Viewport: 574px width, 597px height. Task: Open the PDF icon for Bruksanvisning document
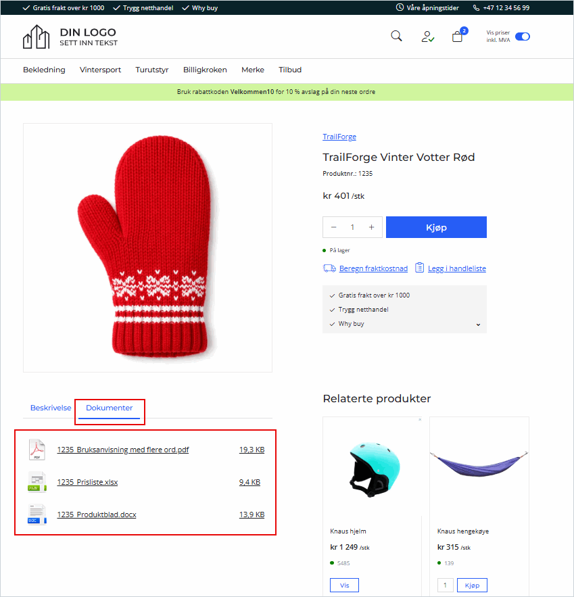click(37, 449)
